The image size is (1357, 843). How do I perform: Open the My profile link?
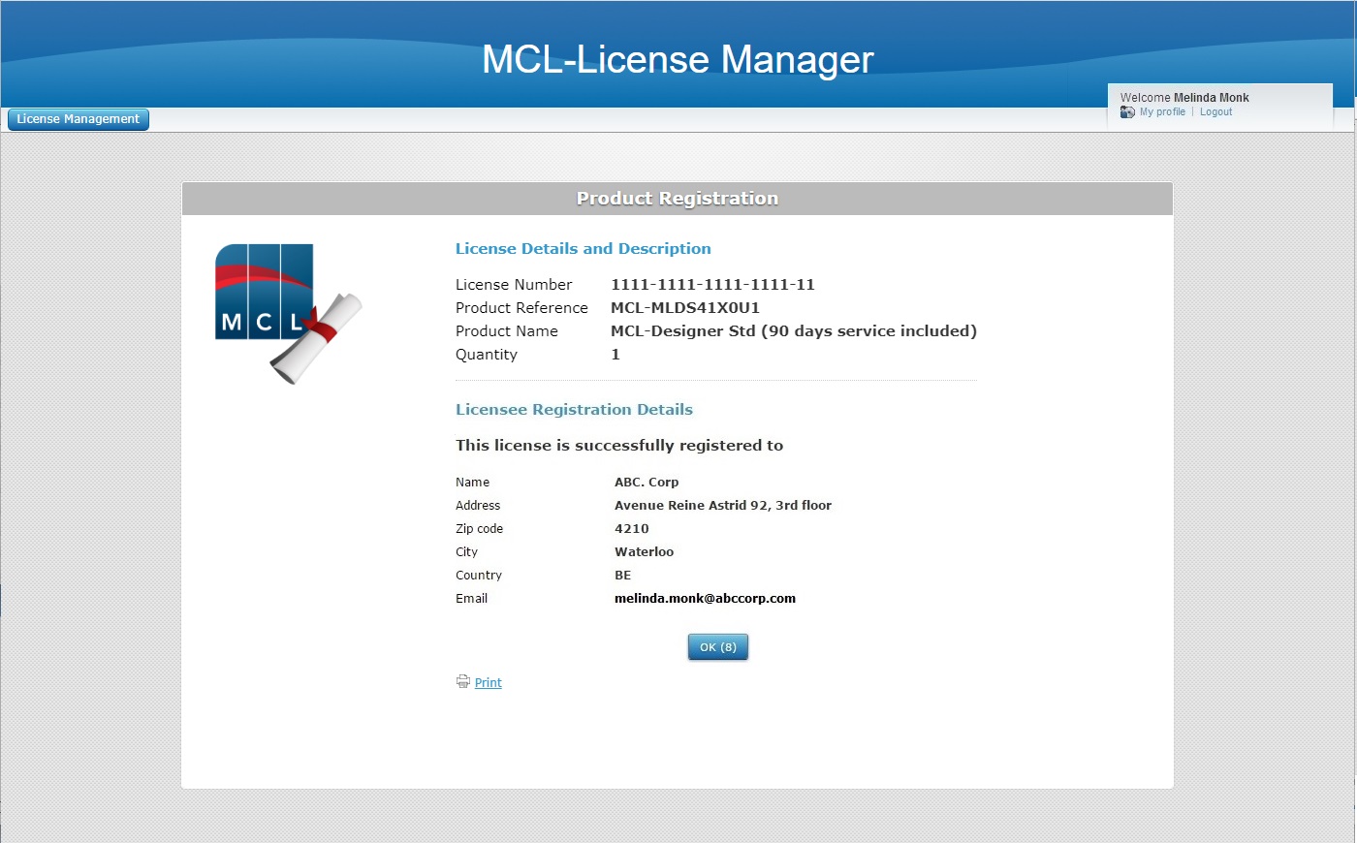1162,112
